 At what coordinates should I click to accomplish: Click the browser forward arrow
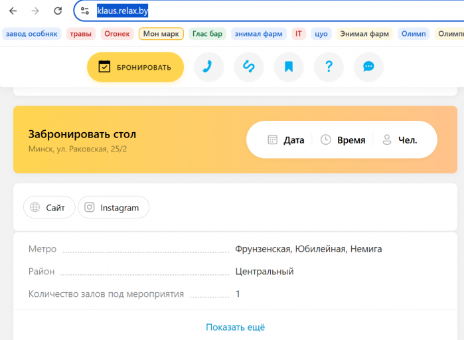point(35,11)
